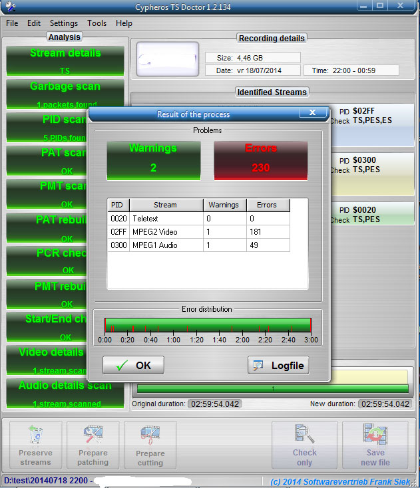Screen dimensions: 420x488
Task: Click the PAT rebuild analysis button
Action: pos(47,227)
